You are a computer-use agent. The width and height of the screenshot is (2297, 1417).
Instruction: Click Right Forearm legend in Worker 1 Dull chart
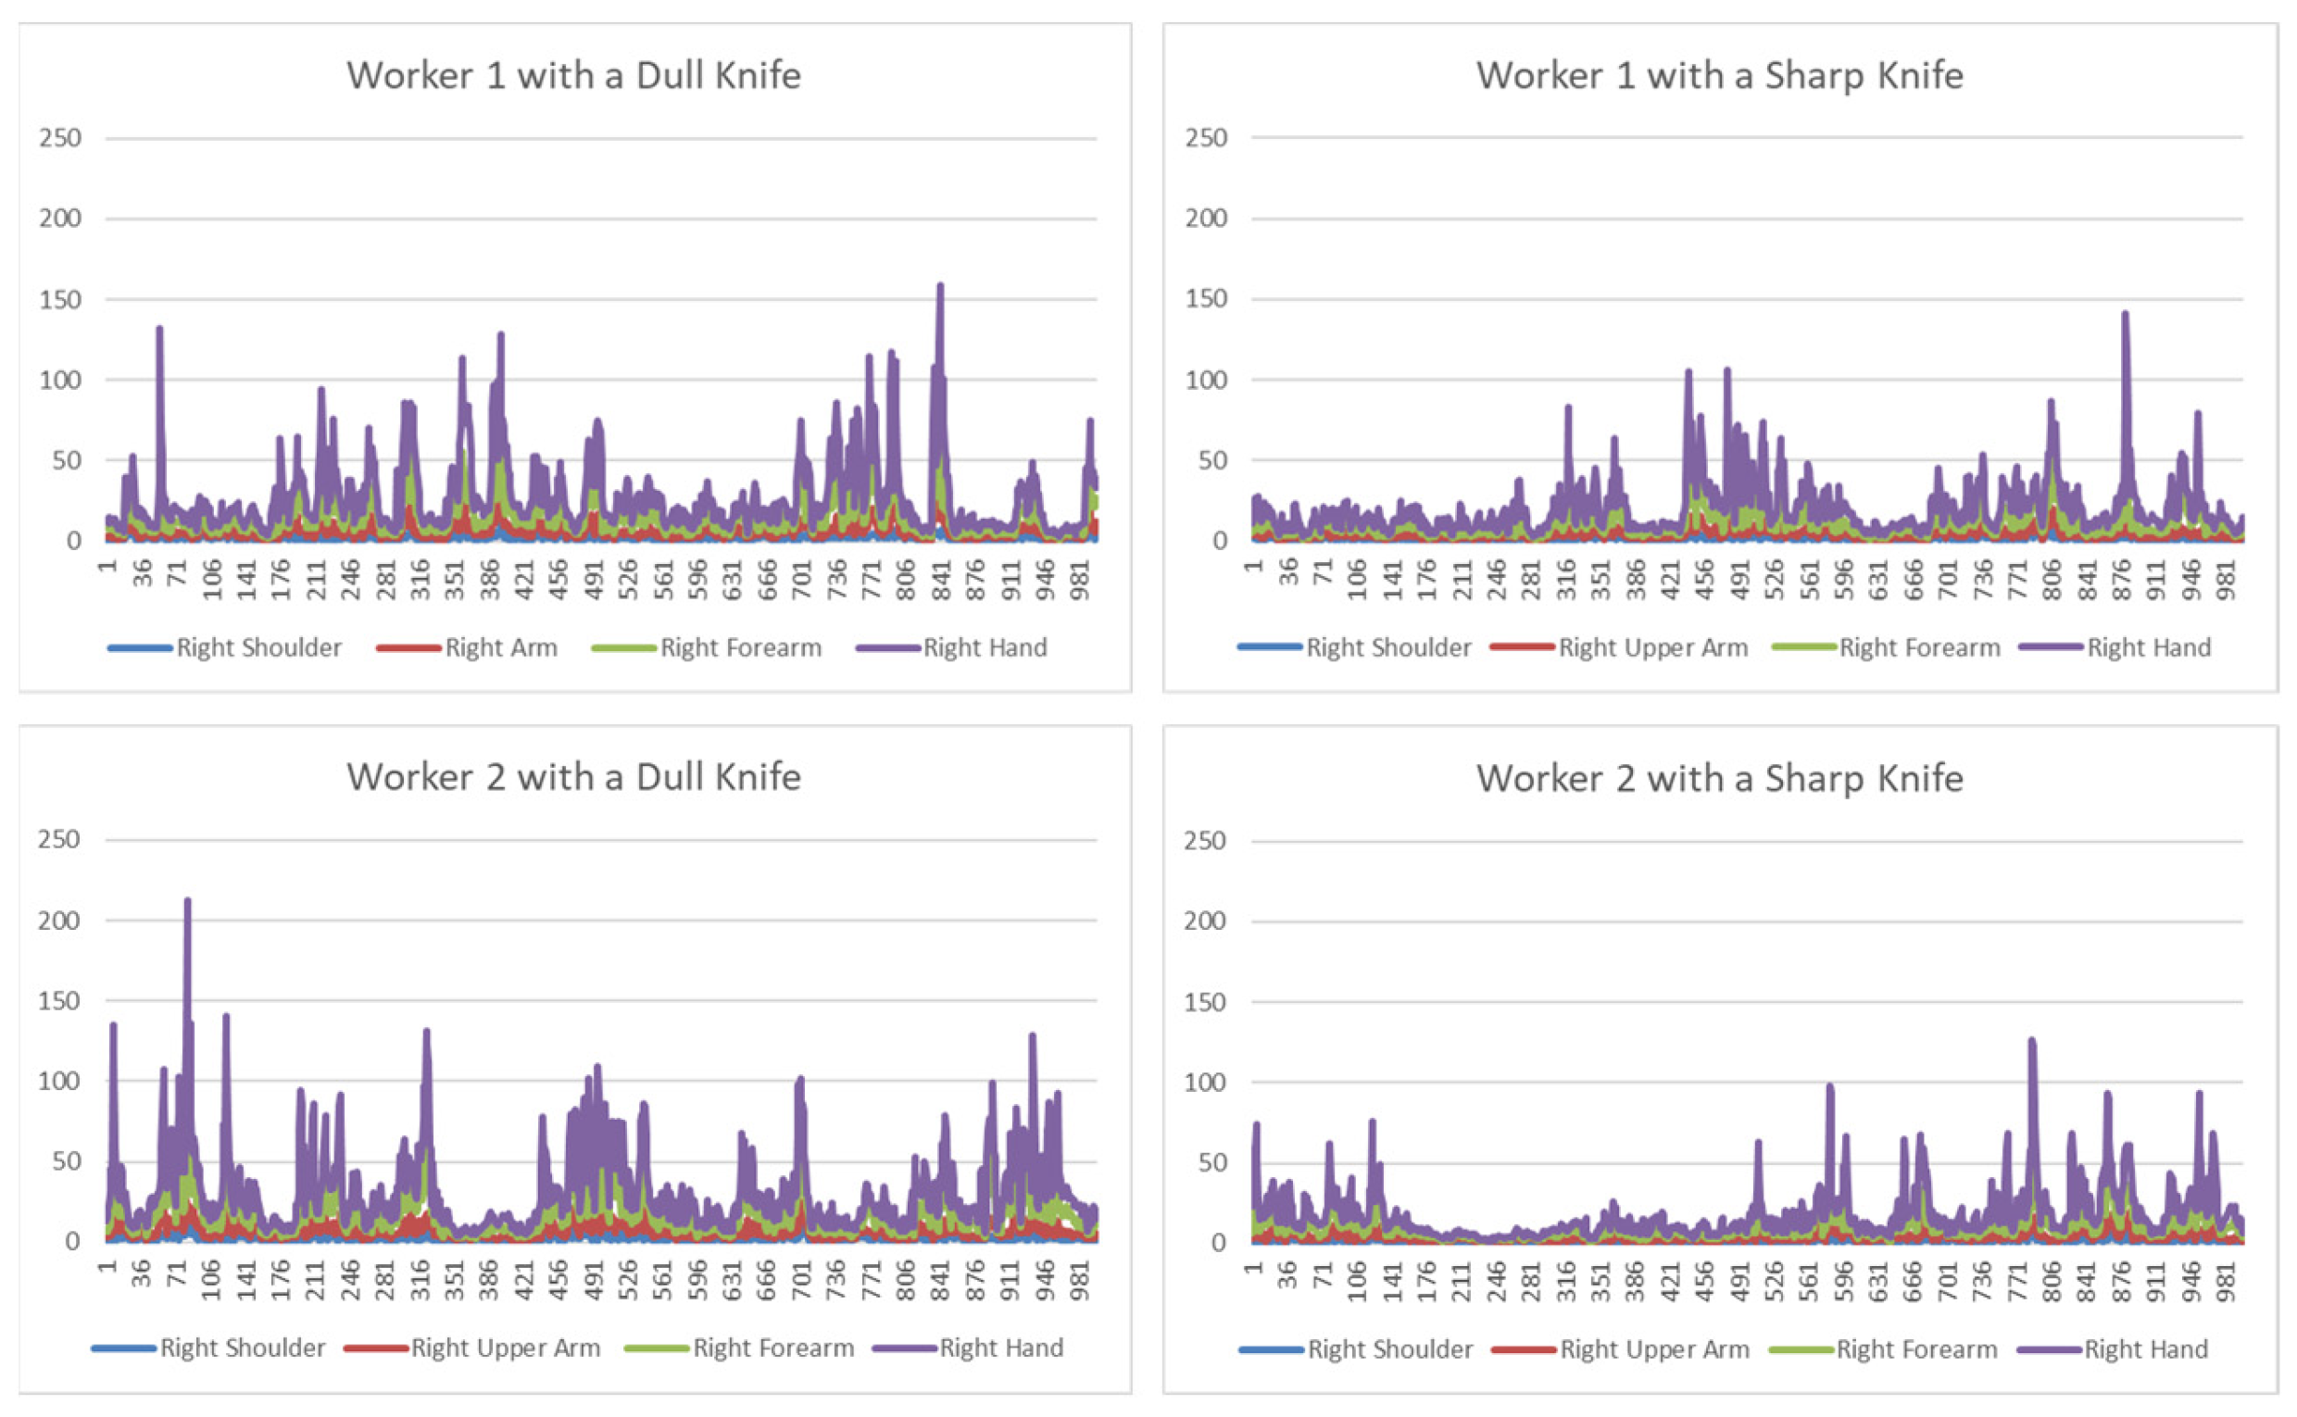coord(740,647)
